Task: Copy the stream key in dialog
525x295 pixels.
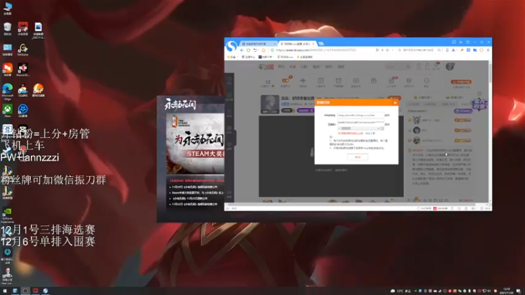Action: (387, 124)
